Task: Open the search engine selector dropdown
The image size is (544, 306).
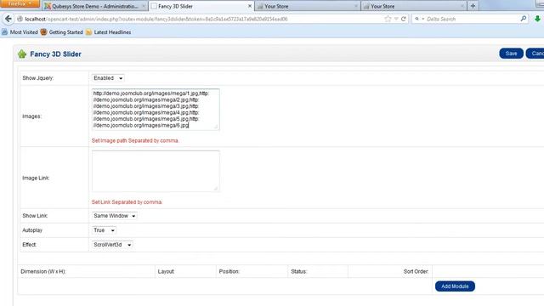Action: [419, 19]
